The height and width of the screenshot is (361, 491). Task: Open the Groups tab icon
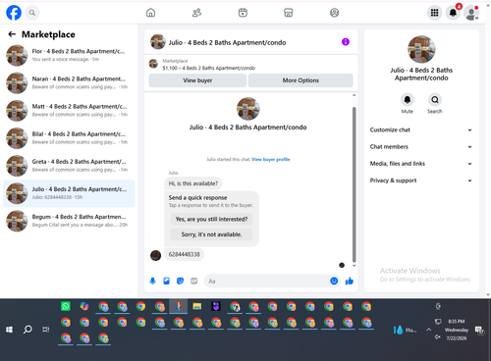coord(334,13)
